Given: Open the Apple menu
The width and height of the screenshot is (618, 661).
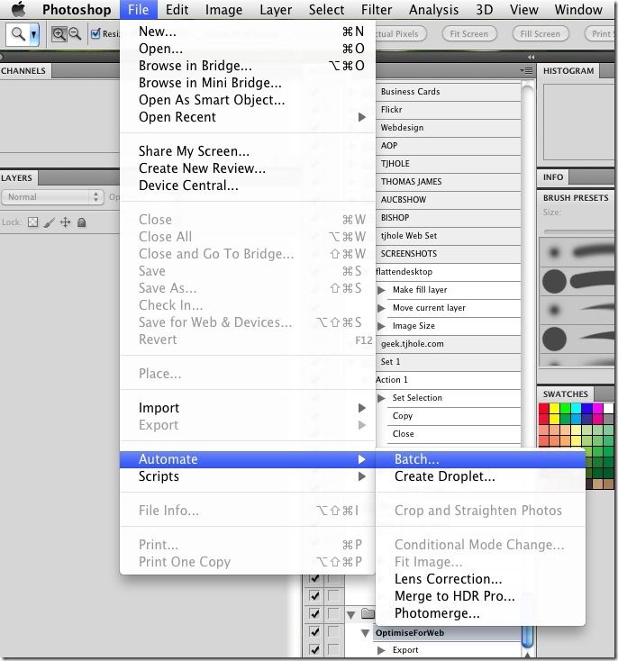Looking at the screenshot, I should pos(18,10).
